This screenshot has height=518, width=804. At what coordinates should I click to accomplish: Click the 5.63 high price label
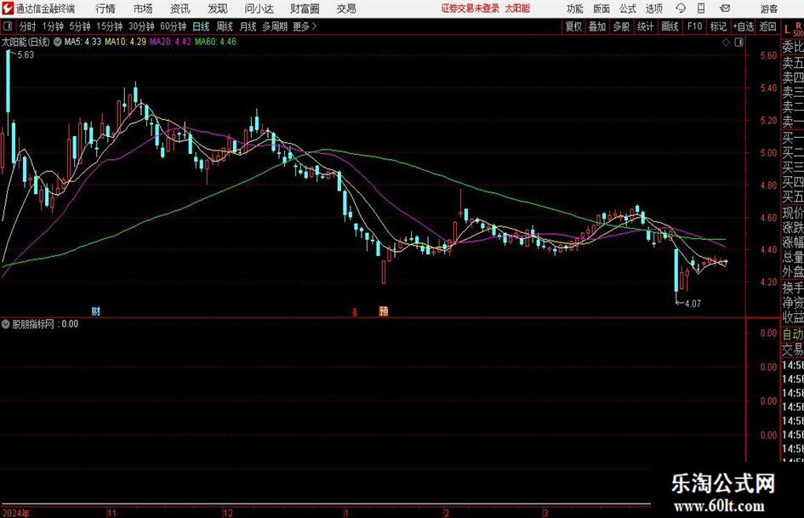pyautogui.click(x=26, y=55)
